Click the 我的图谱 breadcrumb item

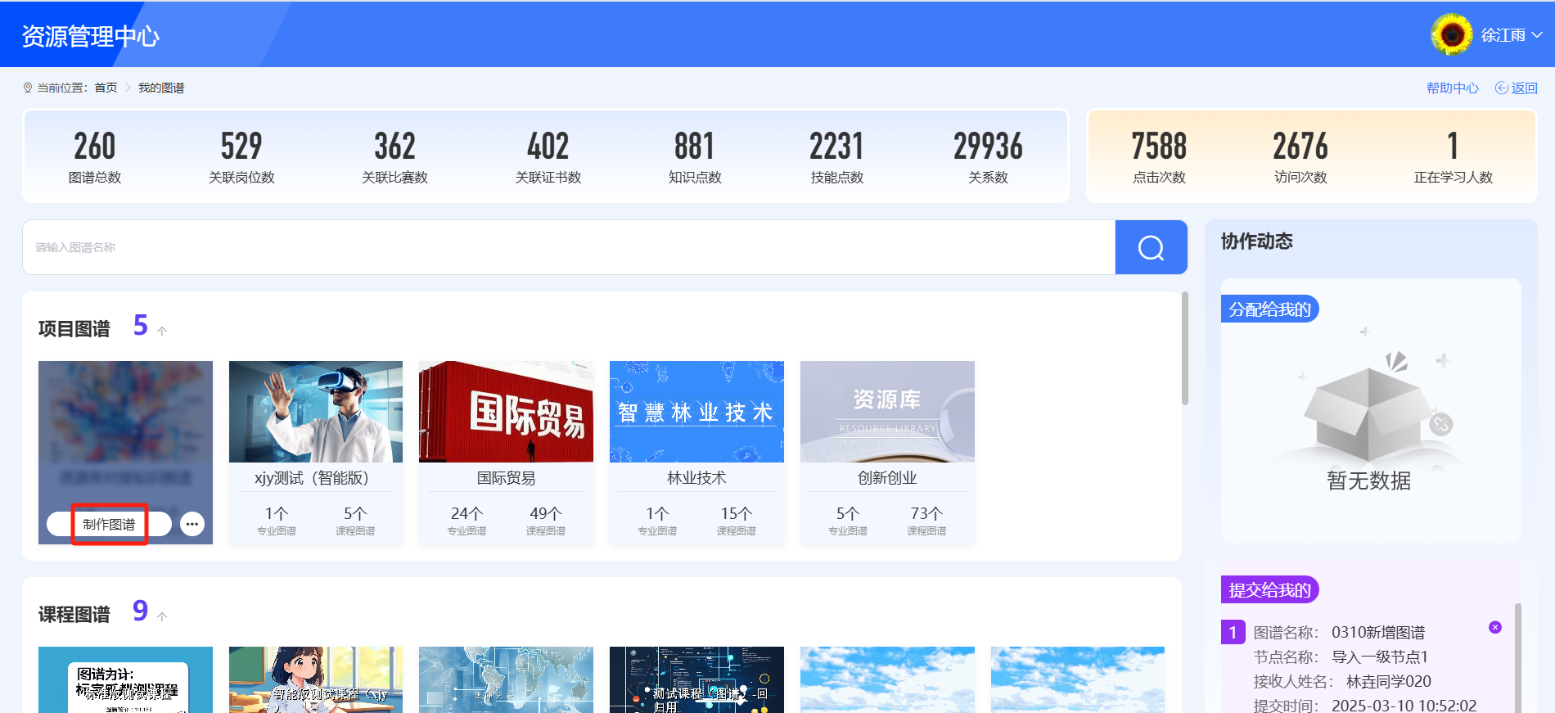(x=161, y=88)
